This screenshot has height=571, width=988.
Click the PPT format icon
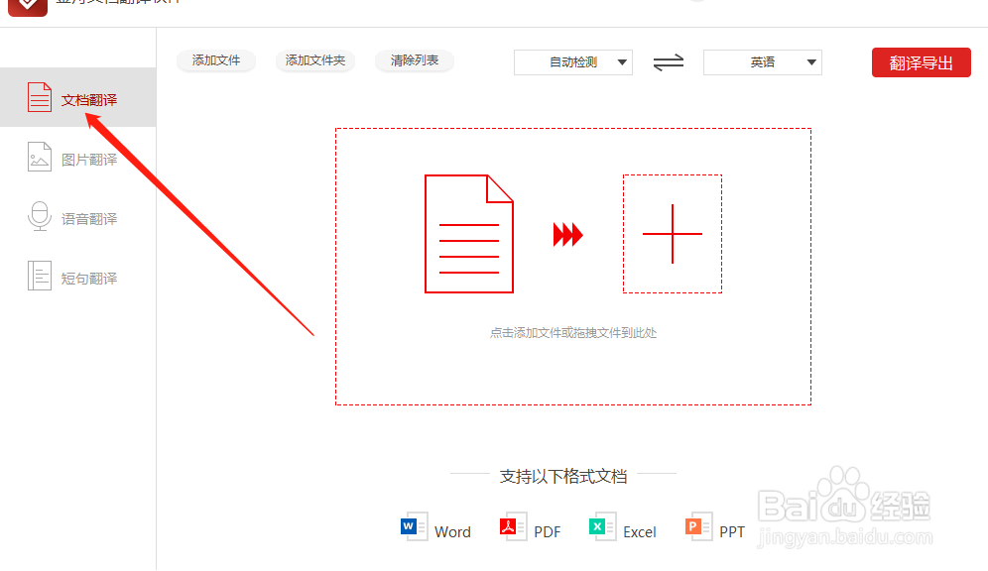pyautogui.click(x=694, y=526)
